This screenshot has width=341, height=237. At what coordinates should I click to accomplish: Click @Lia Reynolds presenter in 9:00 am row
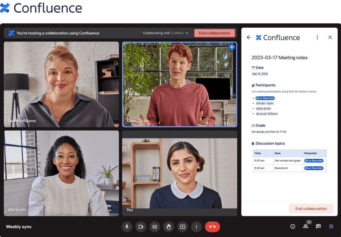coord(314,160)
